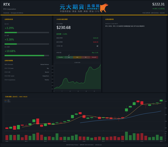Click the green area price trend chart
168x147 pixels.
[x=77, y=77]
